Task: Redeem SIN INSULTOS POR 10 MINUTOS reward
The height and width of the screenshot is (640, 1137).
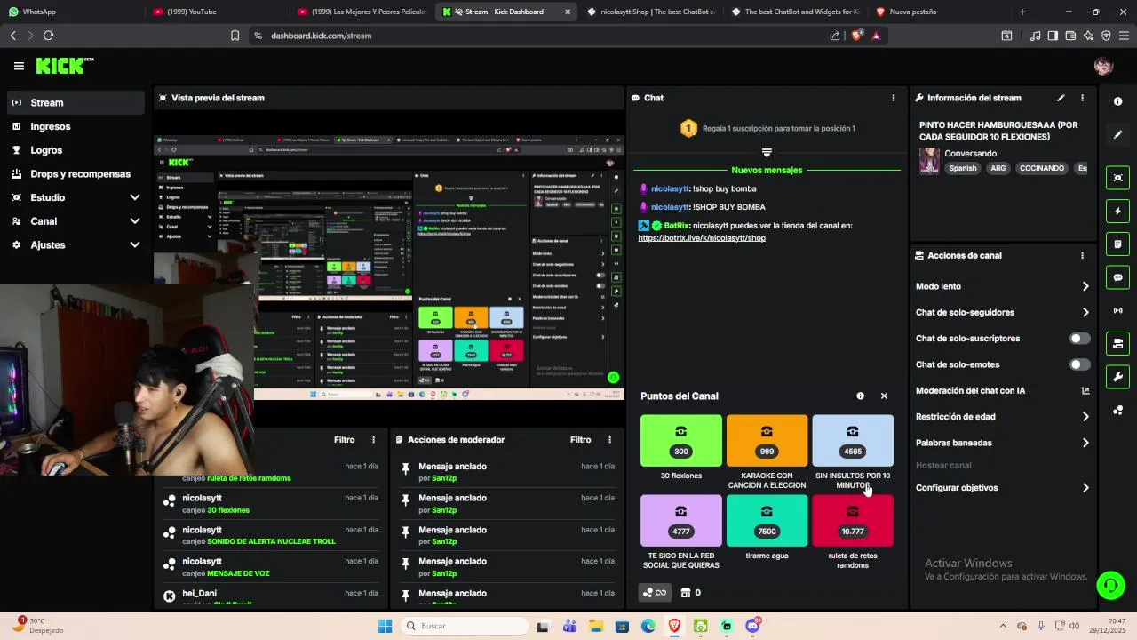Action: (x=853, y=452)
